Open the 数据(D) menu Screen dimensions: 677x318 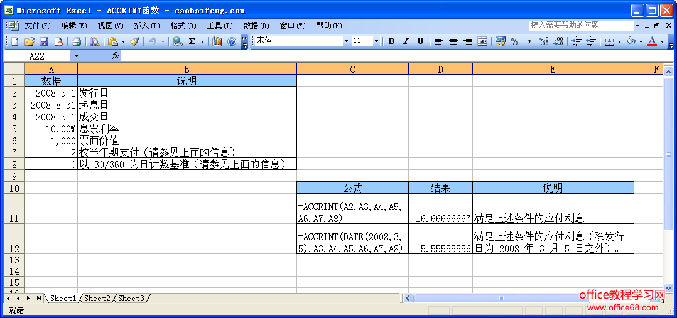[x=256, y=26]
